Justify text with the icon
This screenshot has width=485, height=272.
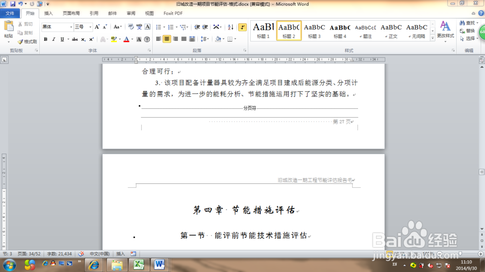184,39
